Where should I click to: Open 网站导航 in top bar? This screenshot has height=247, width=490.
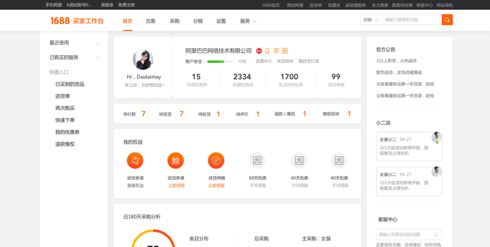[445, 5]
